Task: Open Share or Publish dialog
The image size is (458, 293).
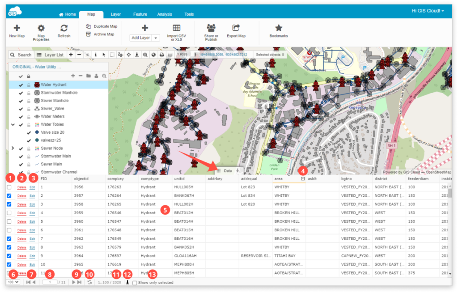Action: (x=211, y=28)
